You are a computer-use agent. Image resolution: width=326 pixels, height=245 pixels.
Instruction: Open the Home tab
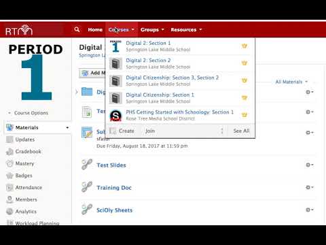pos(95,30)
